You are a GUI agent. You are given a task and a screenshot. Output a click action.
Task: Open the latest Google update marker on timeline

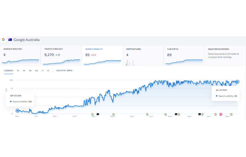pos(231,114)
